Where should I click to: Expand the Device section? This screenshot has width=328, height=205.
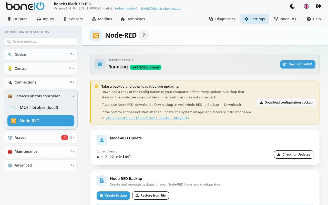(x=41, y=55)
